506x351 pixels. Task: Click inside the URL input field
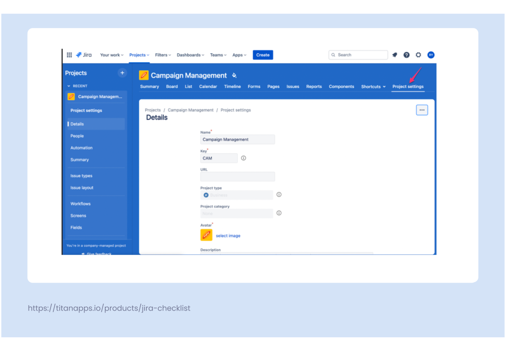237,176
